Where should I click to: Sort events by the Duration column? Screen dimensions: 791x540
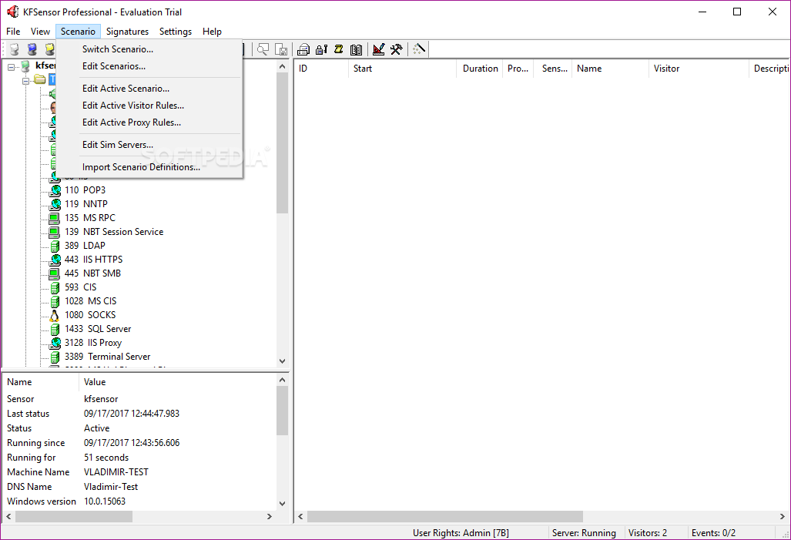[x=480, y=69]
